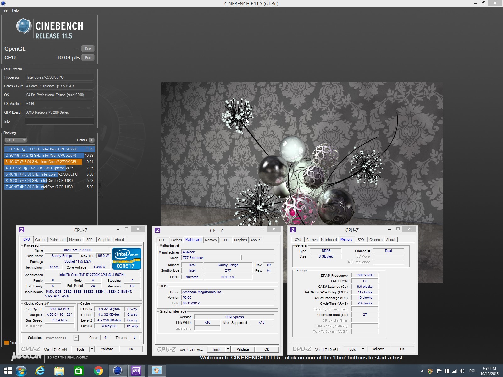Screen dimensions: 503x377
Task: Click the Core Speed value 5196.93 MHz
Action: (60, 309)
